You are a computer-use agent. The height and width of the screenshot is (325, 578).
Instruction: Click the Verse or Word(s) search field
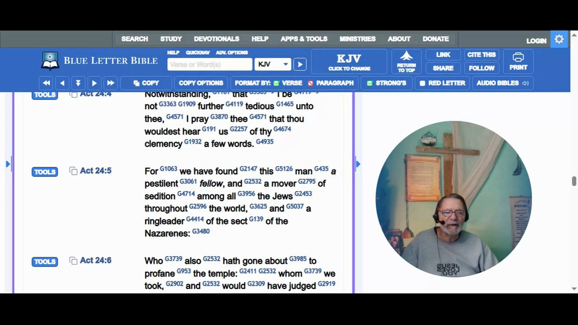(210, 65)
